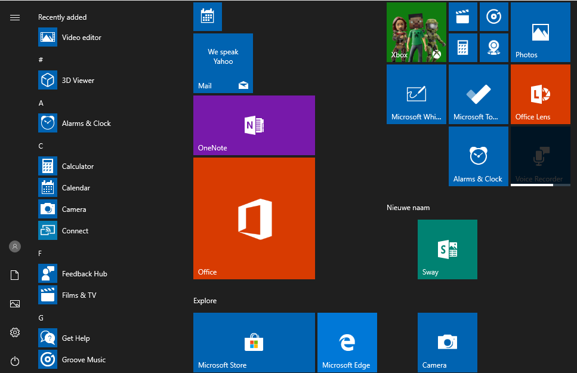Click the Voice Recorder tile being installed

click(540, 156)
